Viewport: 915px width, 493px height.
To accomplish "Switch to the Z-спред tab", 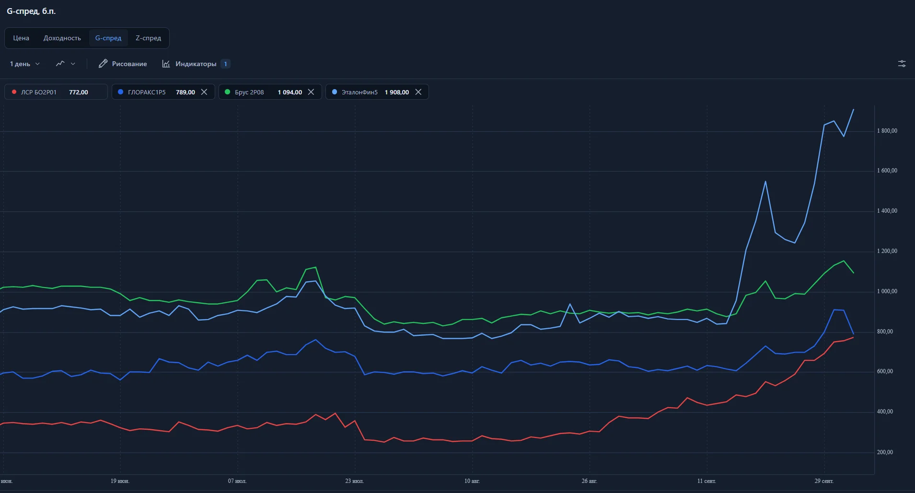I will [148, 38].
